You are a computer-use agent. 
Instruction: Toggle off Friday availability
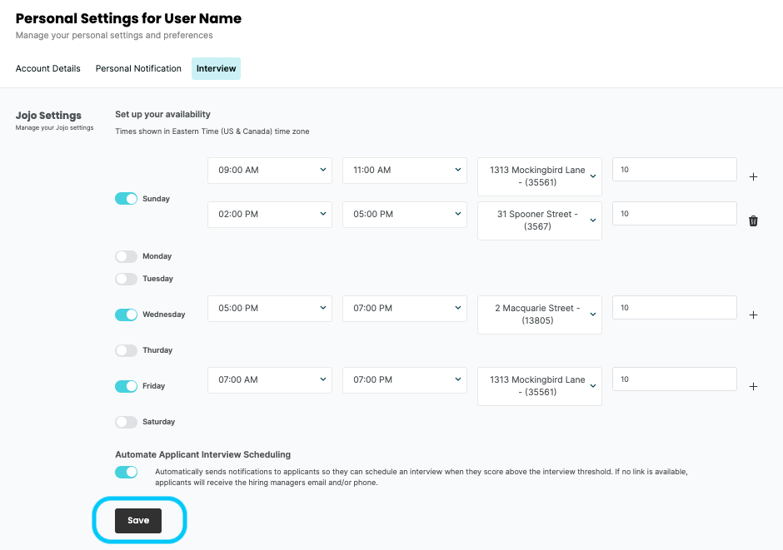click(x=126, y=386)
